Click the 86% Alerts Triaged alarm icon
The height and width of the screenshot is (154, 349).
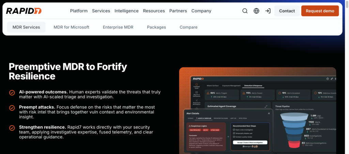click(208, 93)
